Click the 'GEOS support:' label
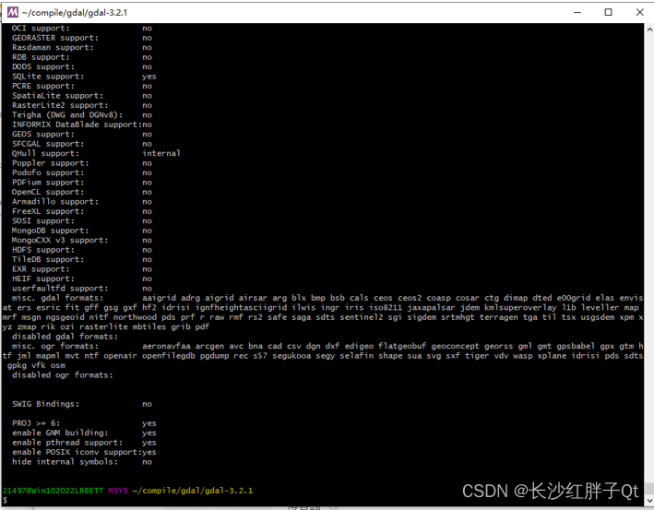 (43, 135)
